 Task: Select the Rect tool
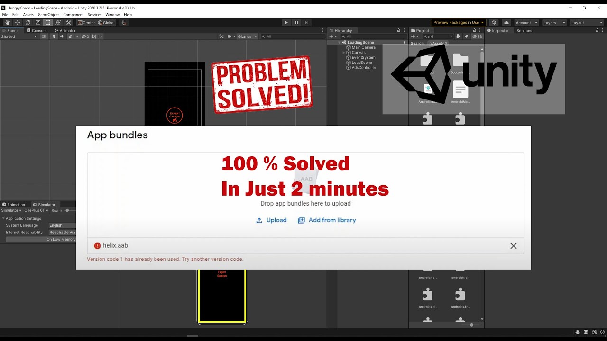tap(48, 22)
